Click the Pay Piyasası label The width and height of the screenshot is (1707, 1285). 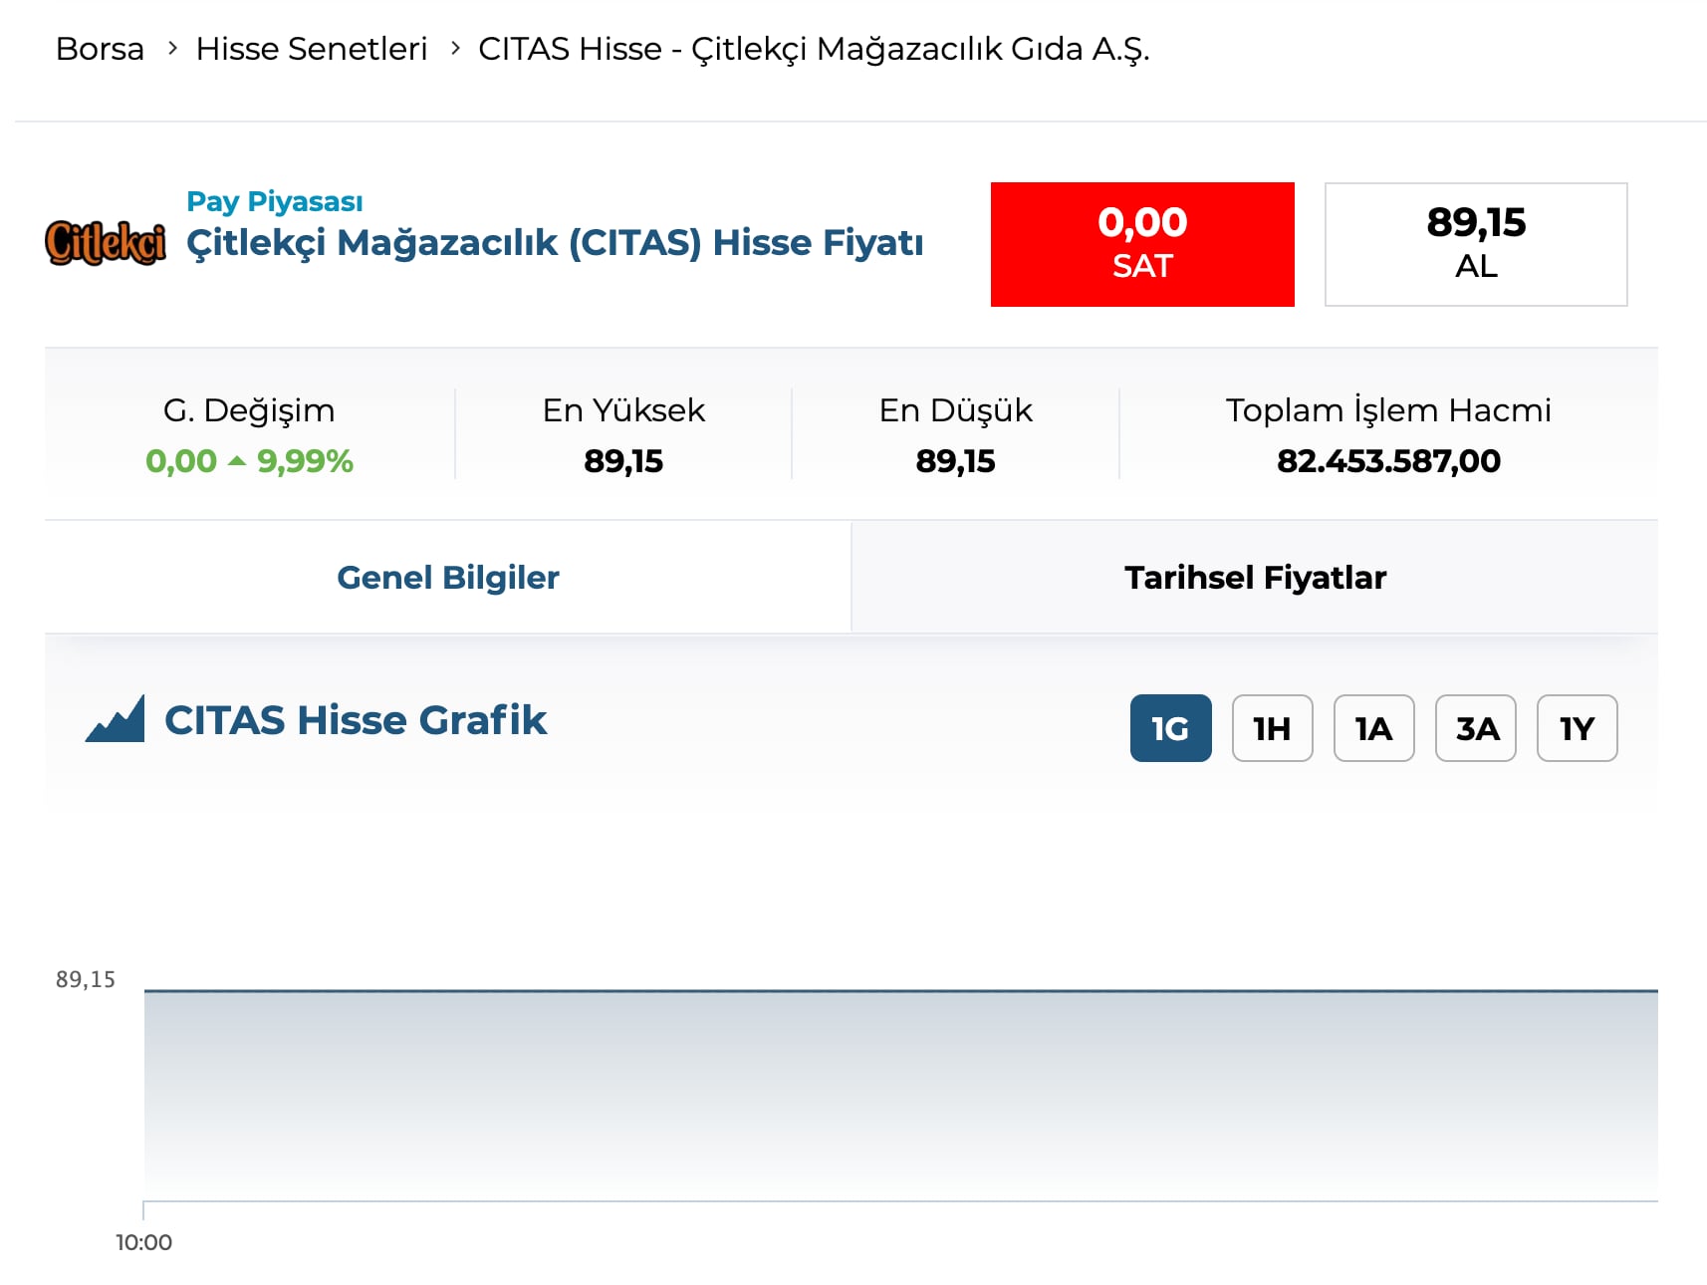[275, 201]
